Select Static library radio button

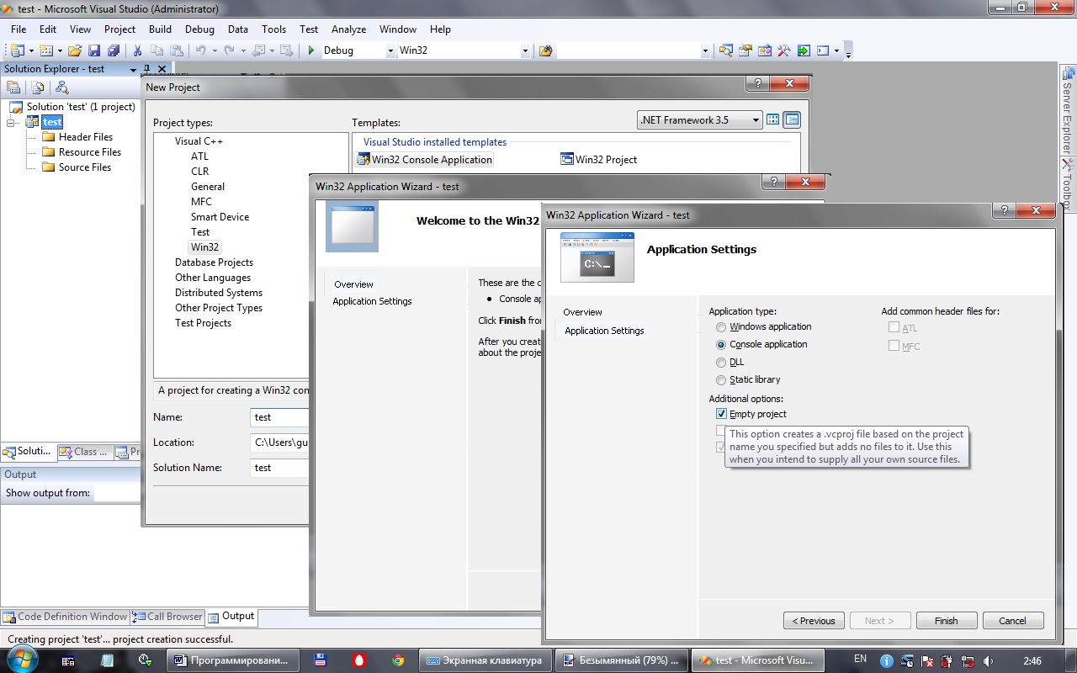[x=721, y=380]
